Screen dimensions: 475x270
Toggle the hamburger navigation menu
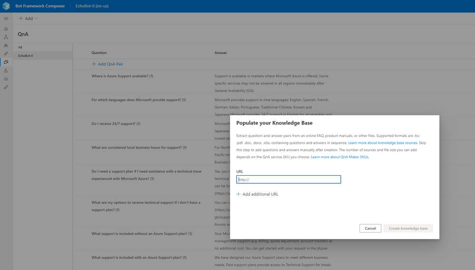tap(6, 19)
